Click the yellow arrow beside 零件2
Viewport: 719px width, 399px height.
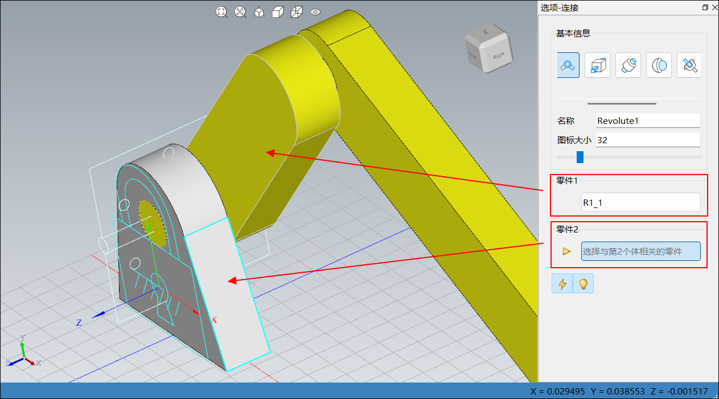(x=566, y=251)
